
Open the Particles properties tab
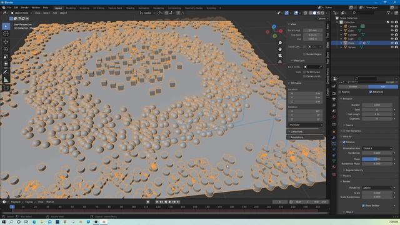(334, 144)
